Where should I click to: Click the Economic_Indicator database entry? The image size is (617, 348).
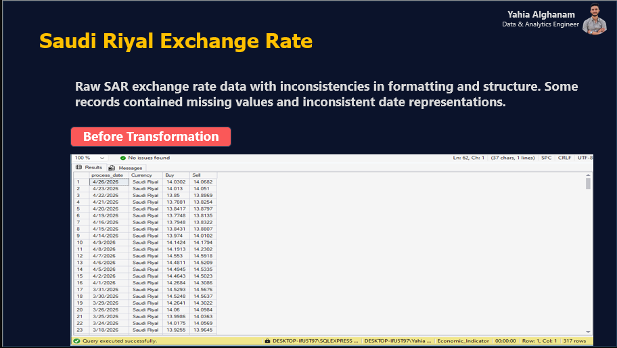pyautogui.click(x=463, y=341)
